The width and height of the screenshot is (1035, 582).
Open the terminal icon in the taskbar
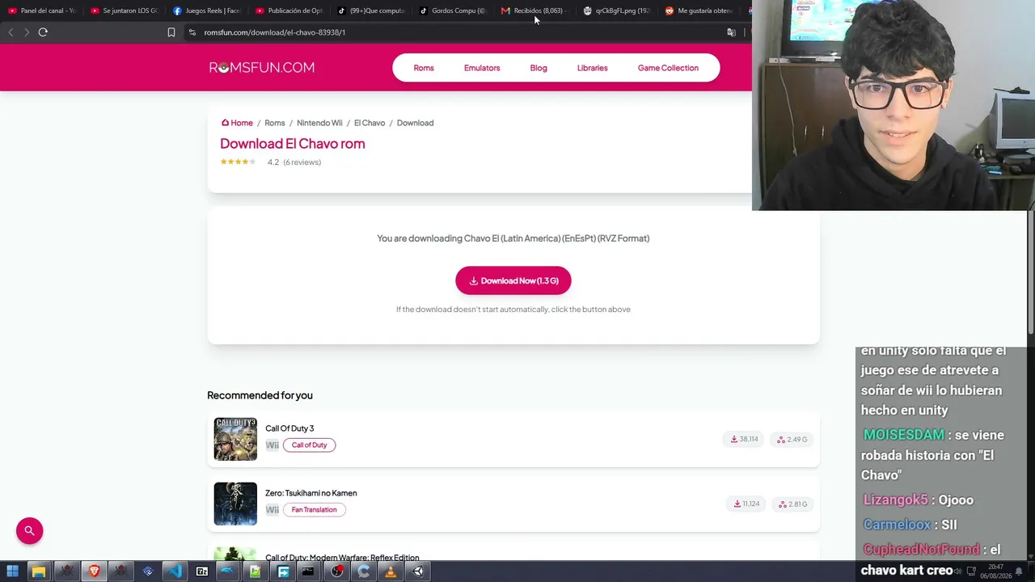308,571
